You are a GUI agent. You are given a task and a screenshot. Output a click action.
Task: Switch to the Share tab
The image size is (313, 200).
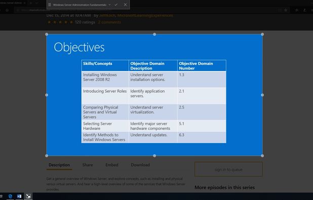coord(88,165)
